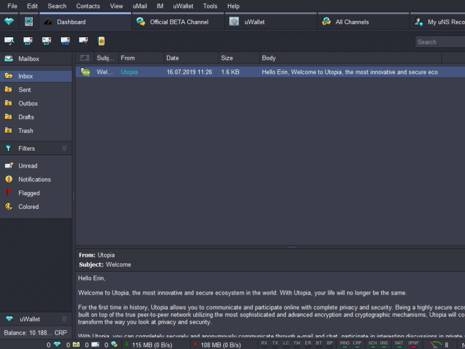
Task: Click status bar contacts counter icon
Action: 76,344
